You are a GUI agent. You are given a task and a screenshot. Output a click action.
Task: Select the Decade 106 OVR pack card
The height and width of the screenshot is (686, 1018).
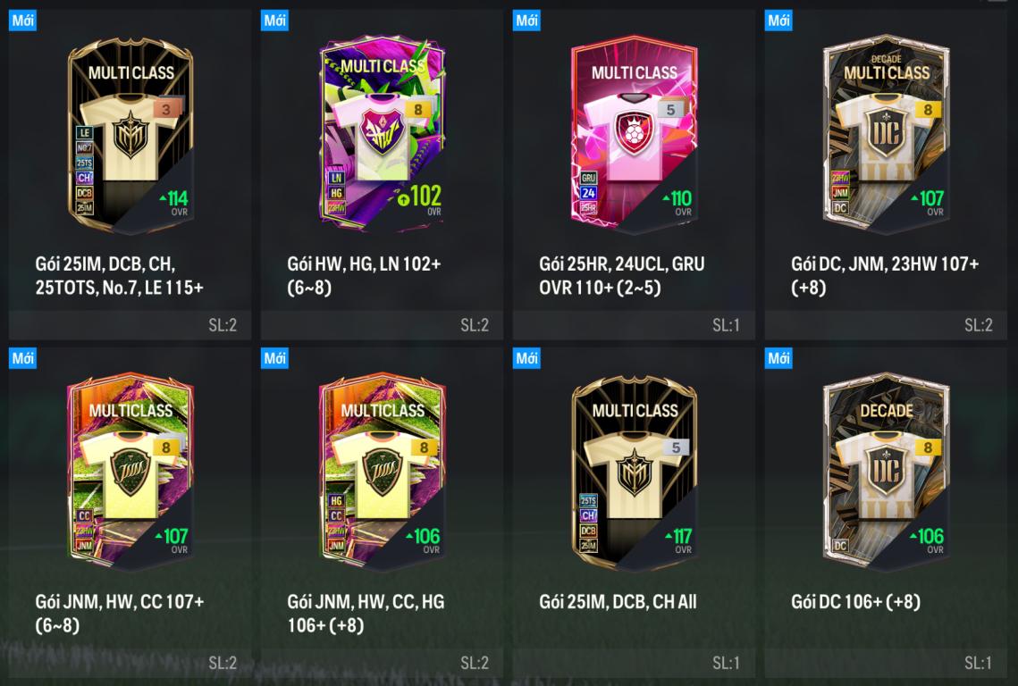pos(886,473)
